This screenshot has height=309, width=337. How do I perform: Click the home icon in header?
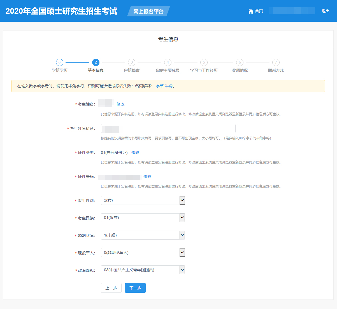(x=251, y=11)
